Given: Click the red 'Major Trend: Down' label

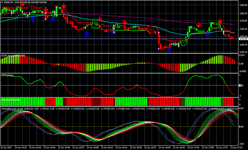Looking at the screenshot, I should coord(23,8).
